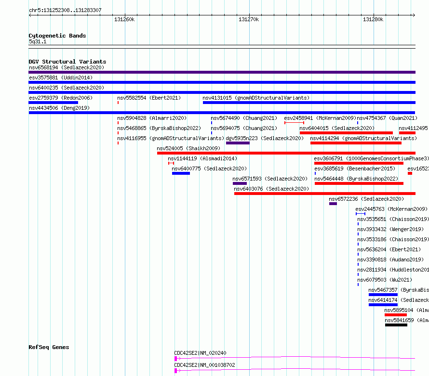
Task: Click the 131270k ruler position
Action: [249, 19]
